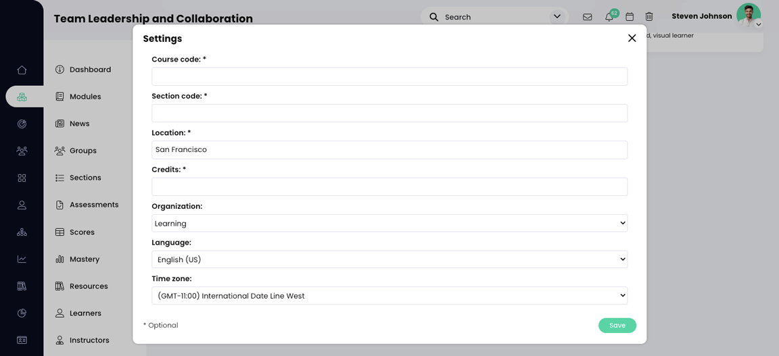Image resolution: width=779 pixels, height=356 pixels.
Task: Open the Language dropdown showing English (US)
Action: [389, 259]
